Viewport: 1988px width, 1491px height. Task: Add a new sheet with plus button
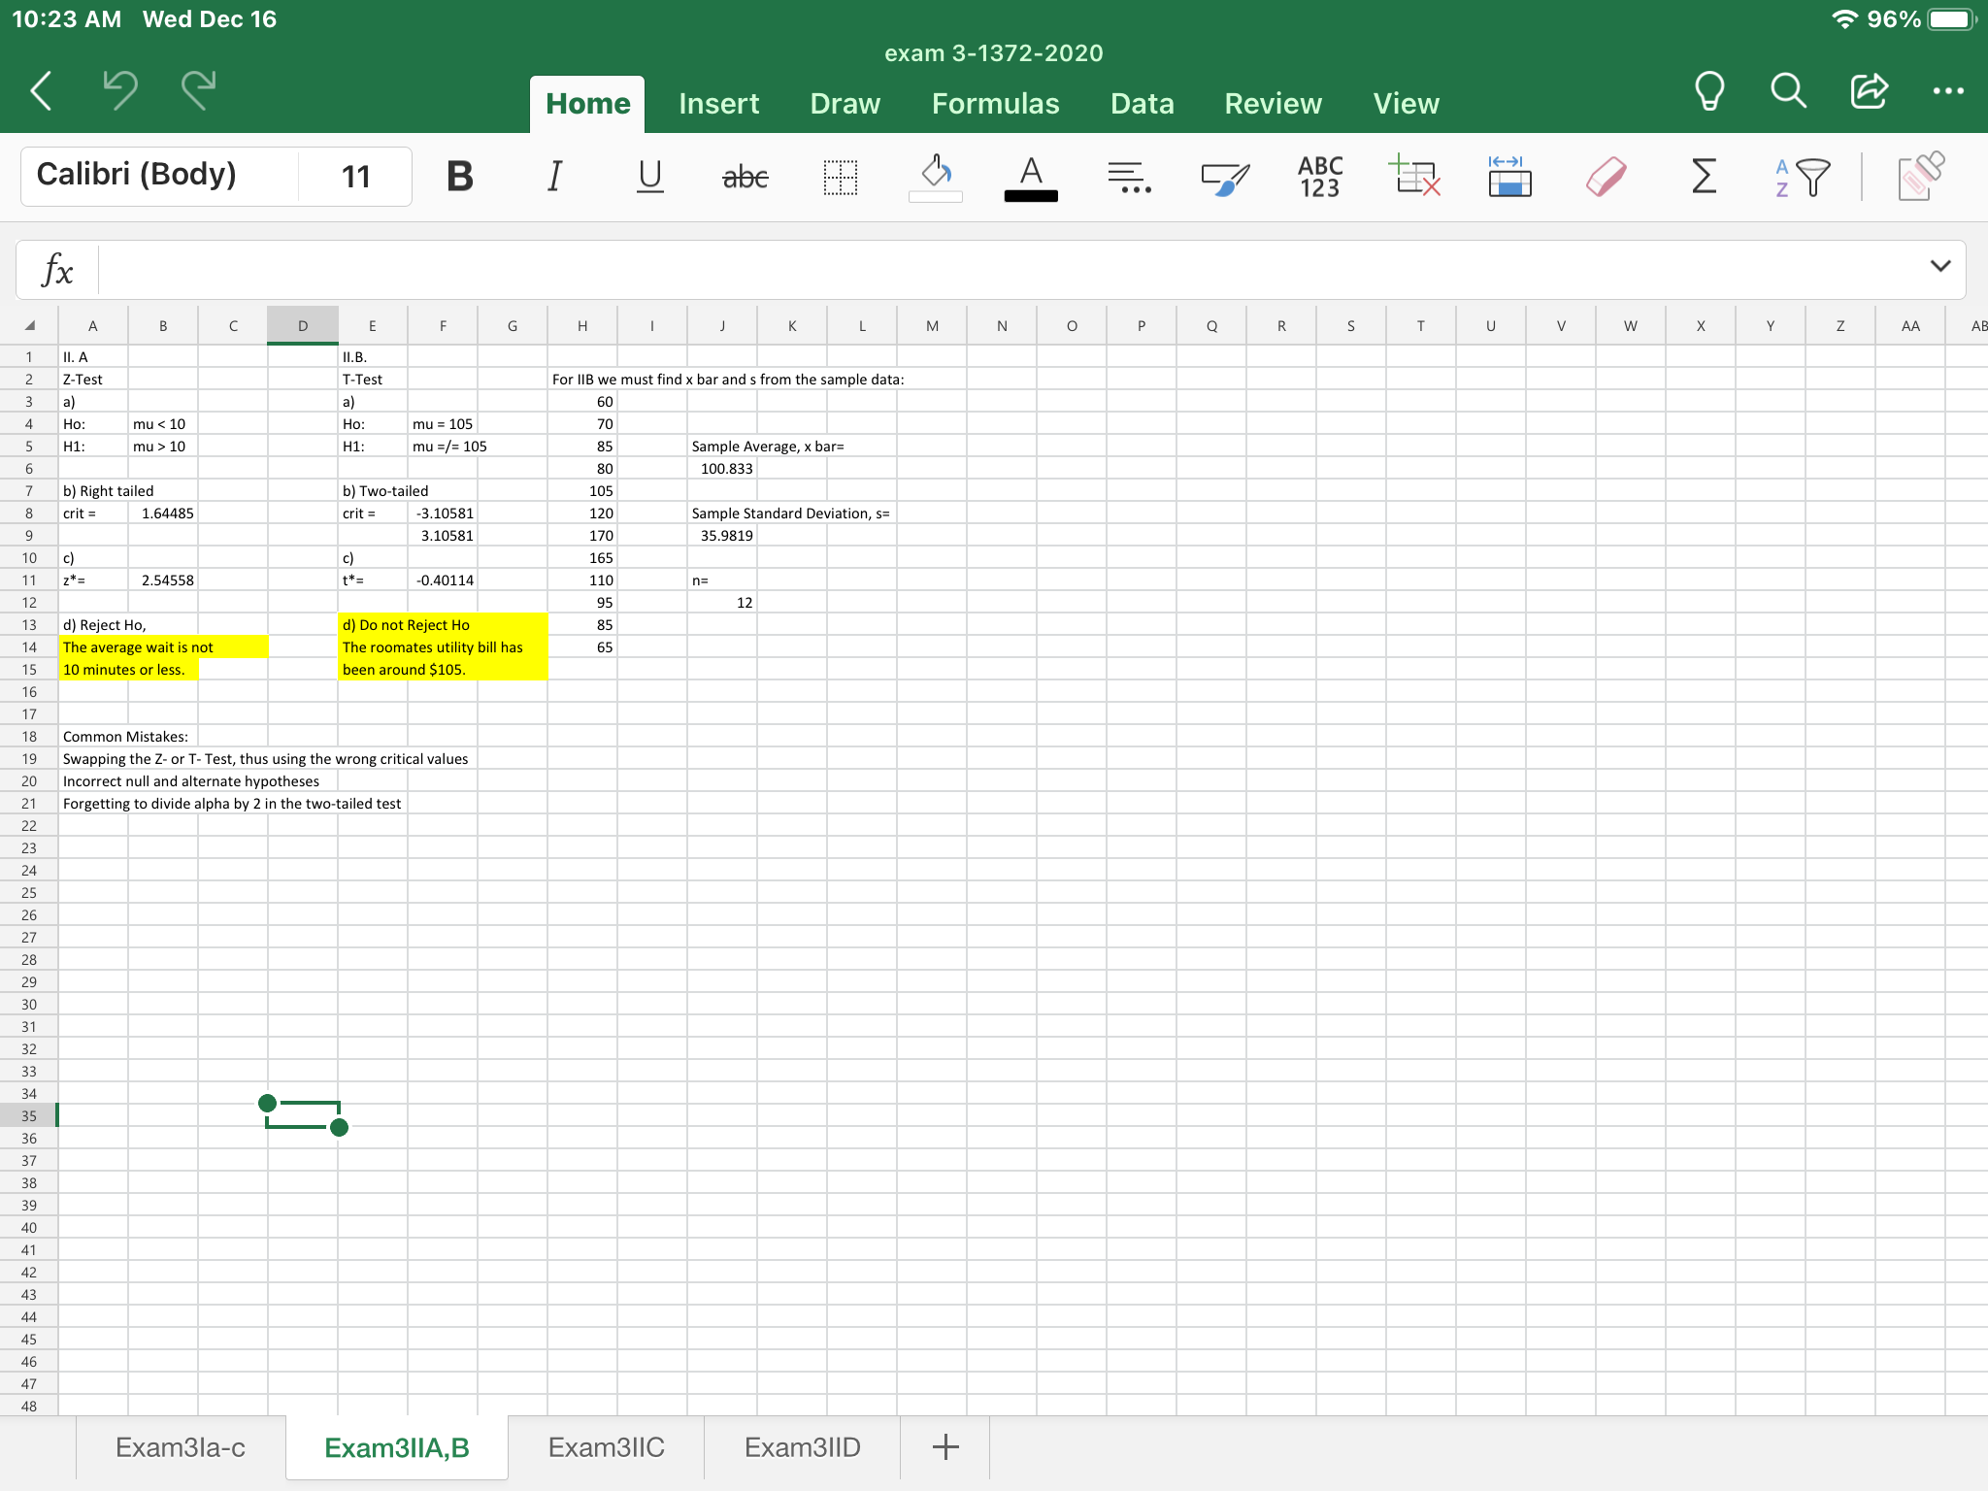click(x=945, y=1447)
